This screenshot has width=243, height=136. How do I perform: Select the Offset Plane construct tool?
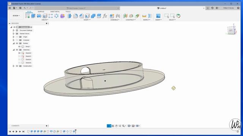(125, 16)
